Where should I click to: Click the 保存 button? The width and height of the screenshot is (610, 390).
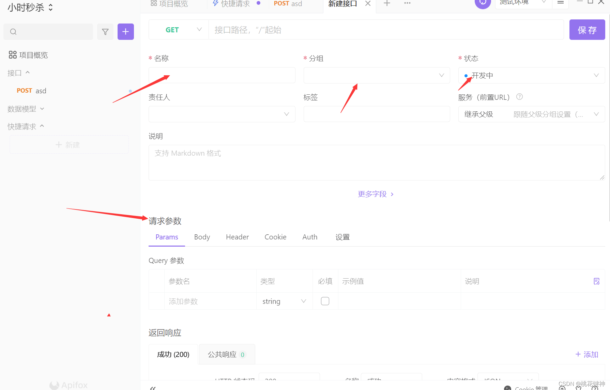tap(587, 30)
